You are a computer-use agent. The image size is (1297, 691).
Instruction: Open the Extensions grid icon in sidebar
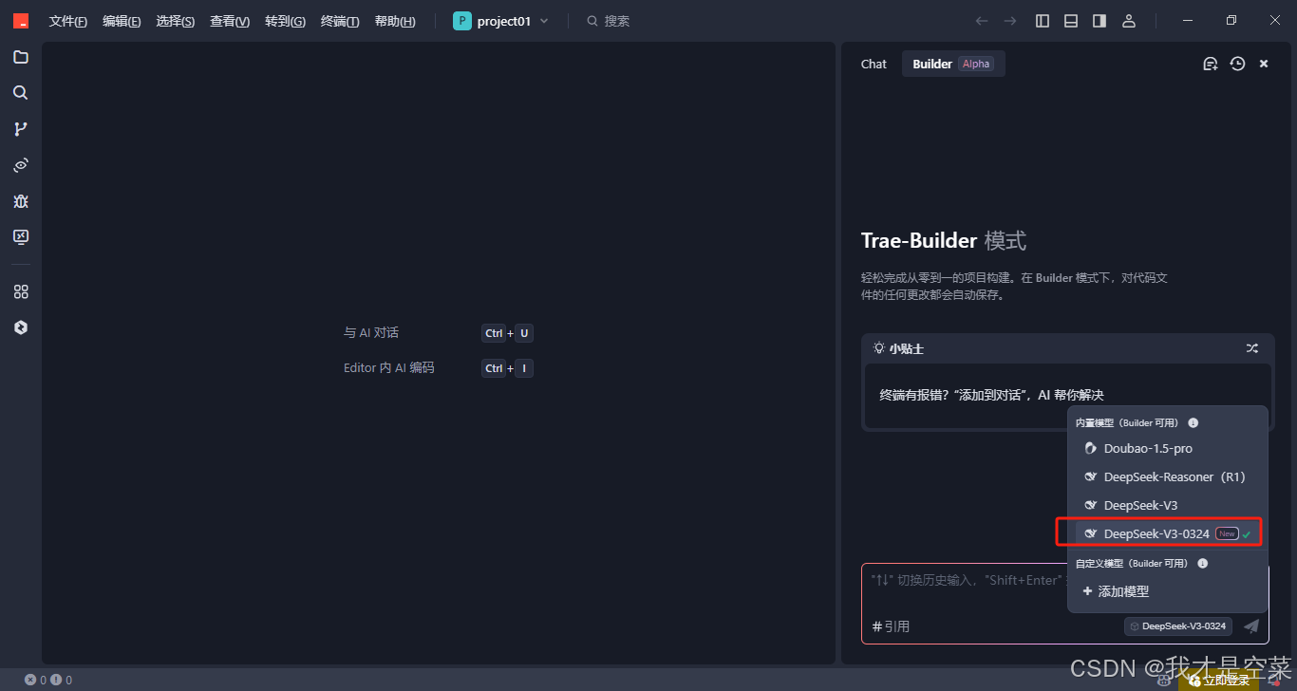point(21,291)
